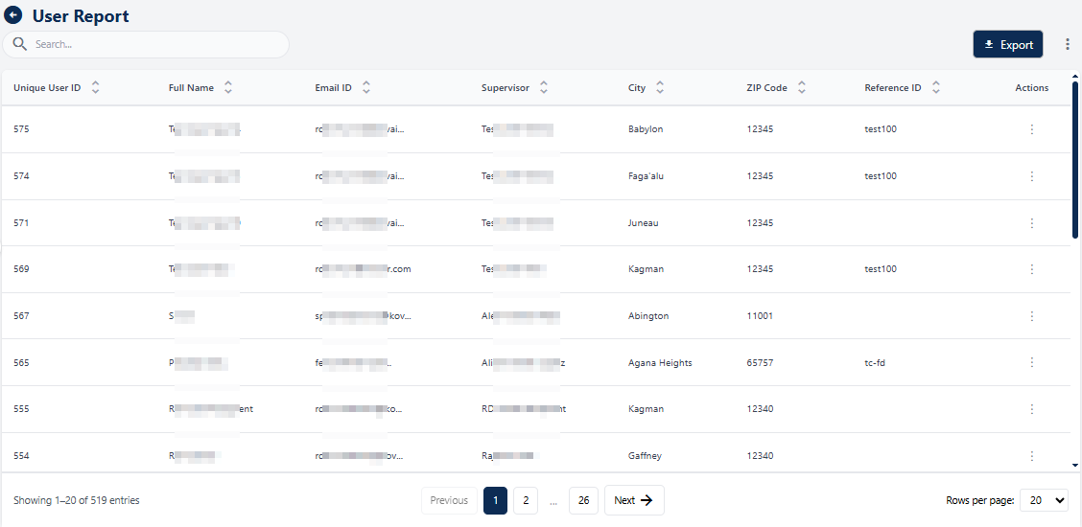
Task: Go to the Next page
Action: point(634,500)
